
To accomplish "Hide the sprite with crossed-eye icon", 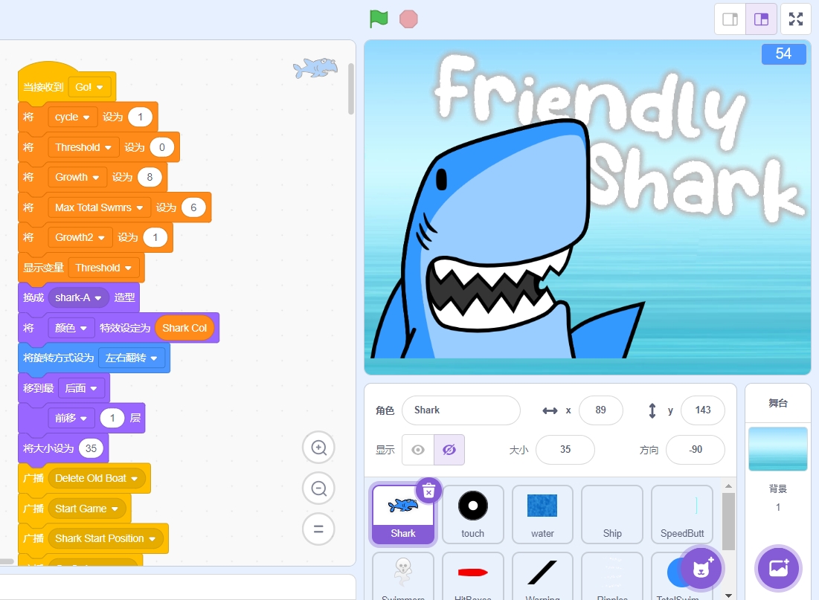I will click(449, 450).
